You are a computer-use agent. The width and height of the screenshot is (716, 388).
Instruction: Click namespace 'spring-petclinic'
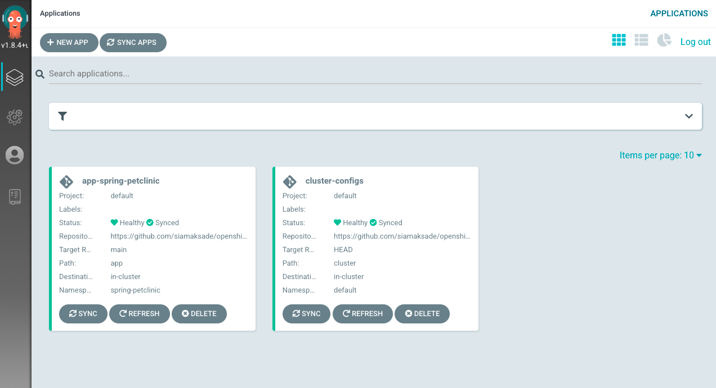tap(136, 290)
